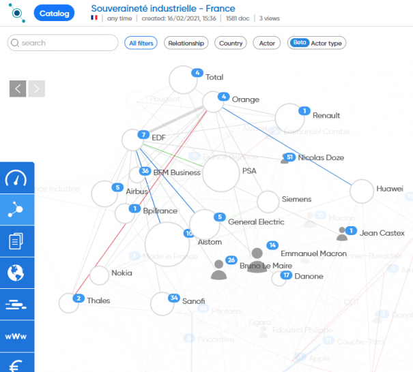Select the EDF node circle
Screen dimensions: 413x372
click(132, 140)
